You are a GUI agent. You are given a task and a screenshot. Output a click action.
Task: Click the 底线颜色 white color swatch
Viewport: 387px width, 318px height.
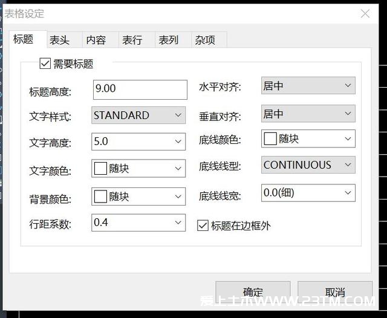click(270, 138)
